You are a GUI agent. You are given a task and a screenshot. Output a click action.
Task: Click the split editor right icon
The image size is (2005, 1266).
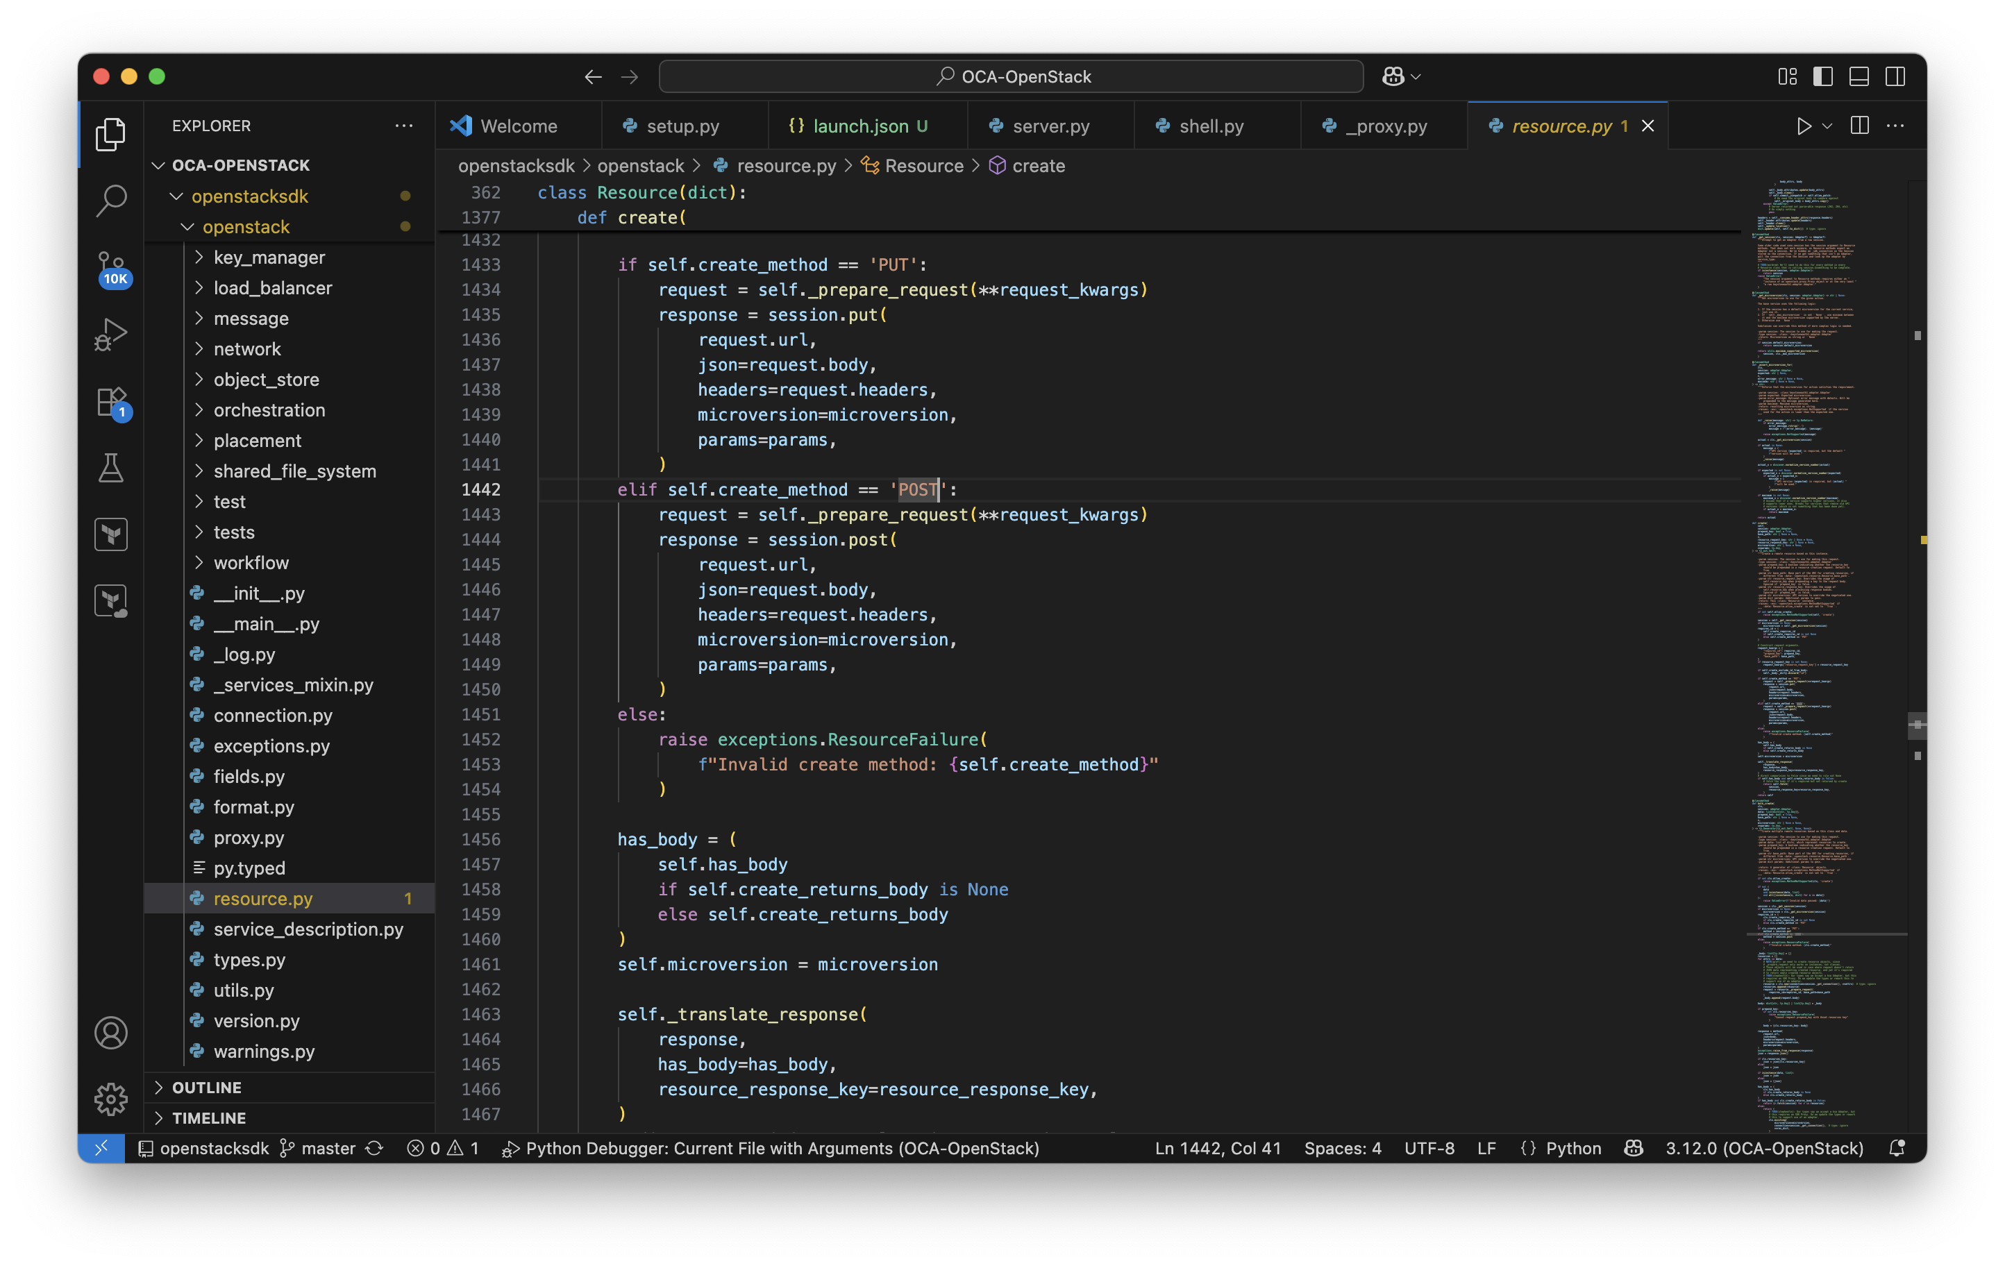coord(1859,126)
